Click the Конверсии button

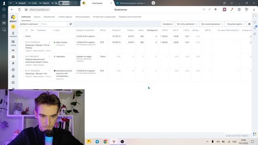[168, 24]
